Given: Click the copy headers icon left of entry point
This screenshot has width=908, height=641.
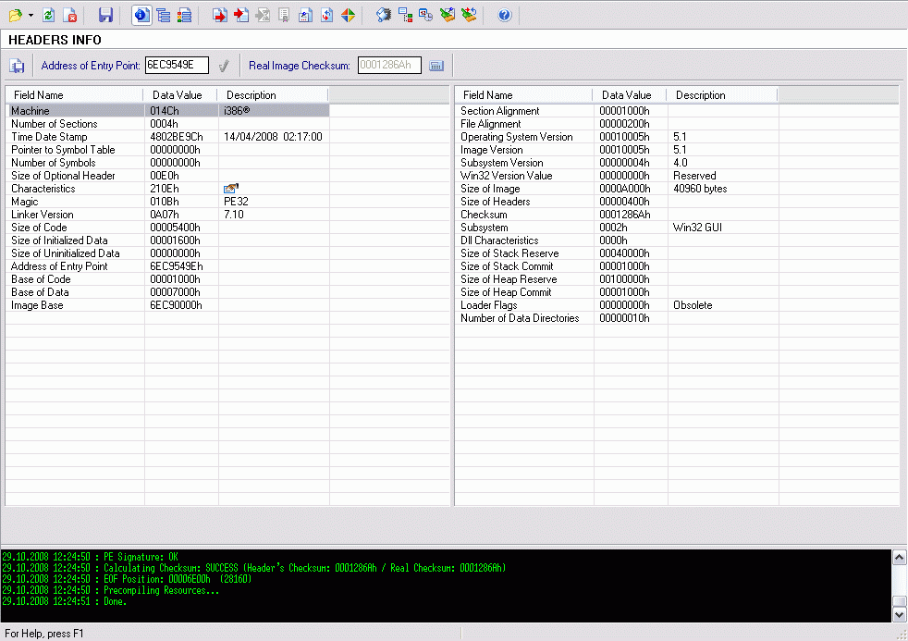Looking at the screenshot, I should [17, 66].
